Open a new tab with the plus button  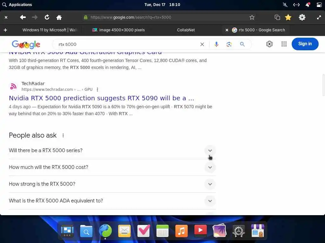pos(5,30)
